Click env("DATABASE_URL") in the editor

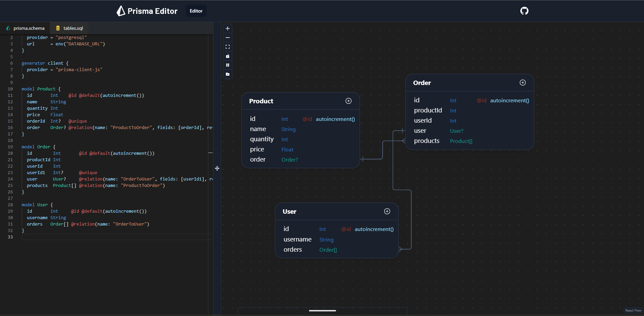pos(80,44)
